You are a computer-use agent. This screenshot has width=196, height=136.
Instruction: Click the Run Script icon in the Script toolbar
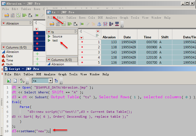tap(9, 80)
